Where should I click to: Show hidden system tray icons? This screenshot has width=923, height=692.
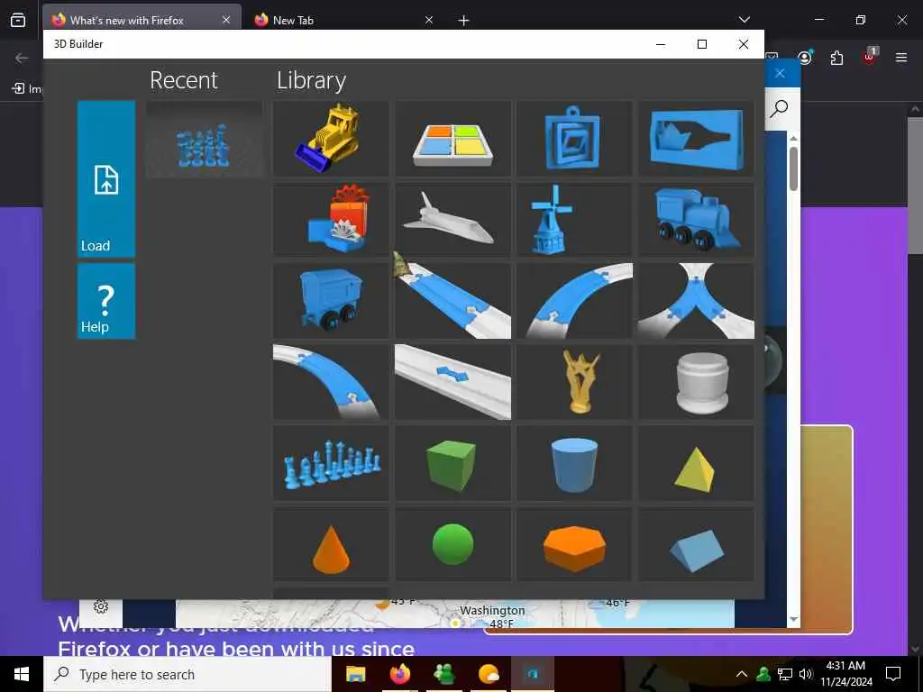pos(742,674)
